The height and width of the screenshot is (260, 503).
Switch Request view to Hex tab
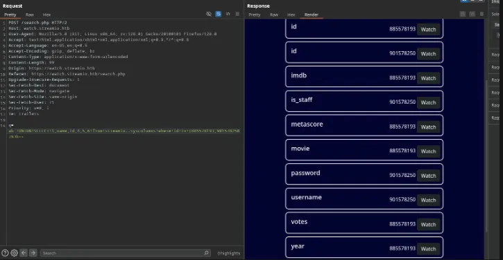click(x=47, y=15)
